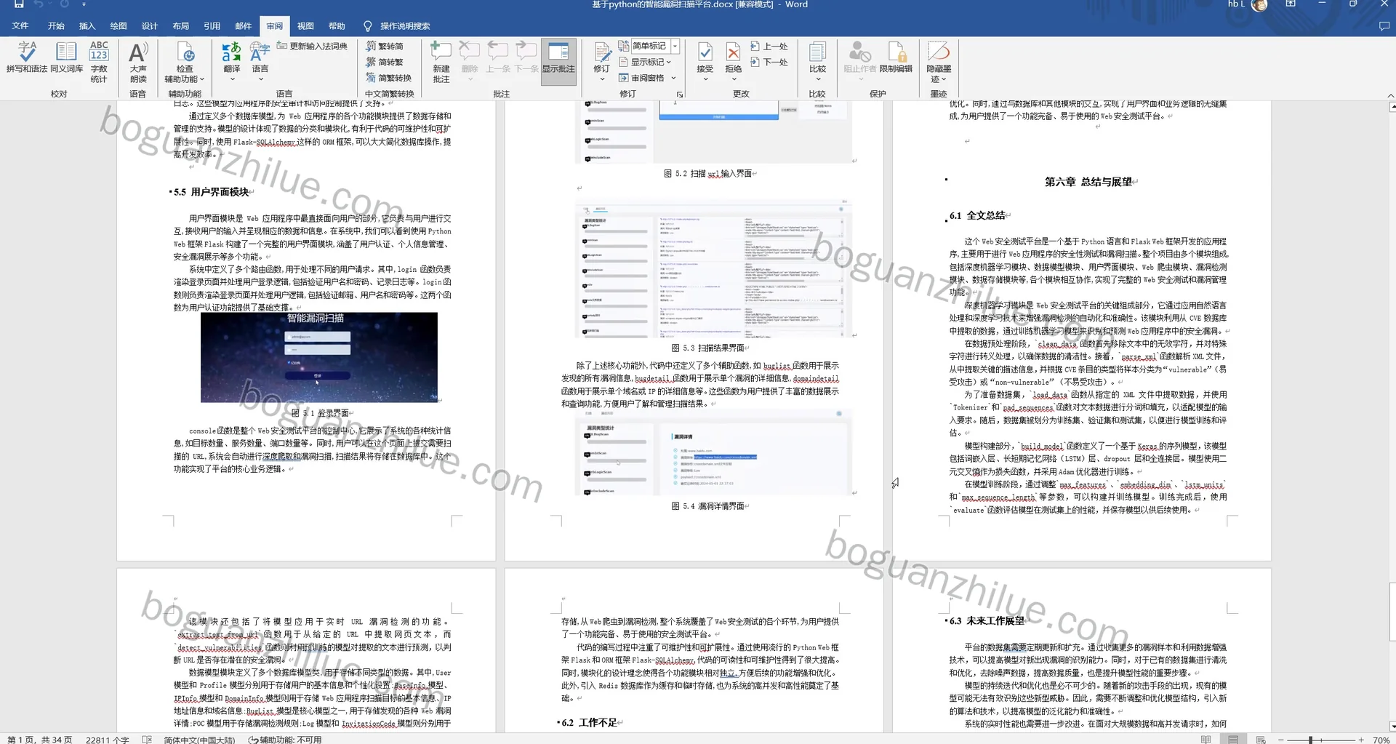Expand the 显示标记 show markup menu
The height and width of the screenshot is (744, 1396).
point(645,62)
